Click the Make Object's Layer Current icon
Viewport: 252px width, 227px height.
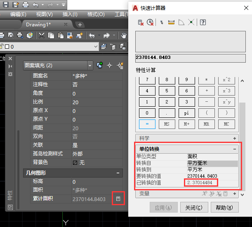click(104, 47)
